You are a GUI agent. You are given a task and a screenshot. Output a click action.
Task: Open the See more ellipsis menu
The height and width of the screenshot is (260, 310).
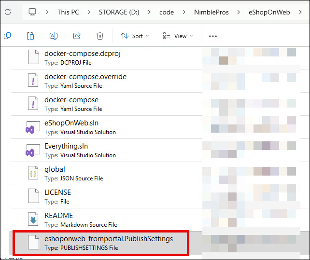[213, 36]
